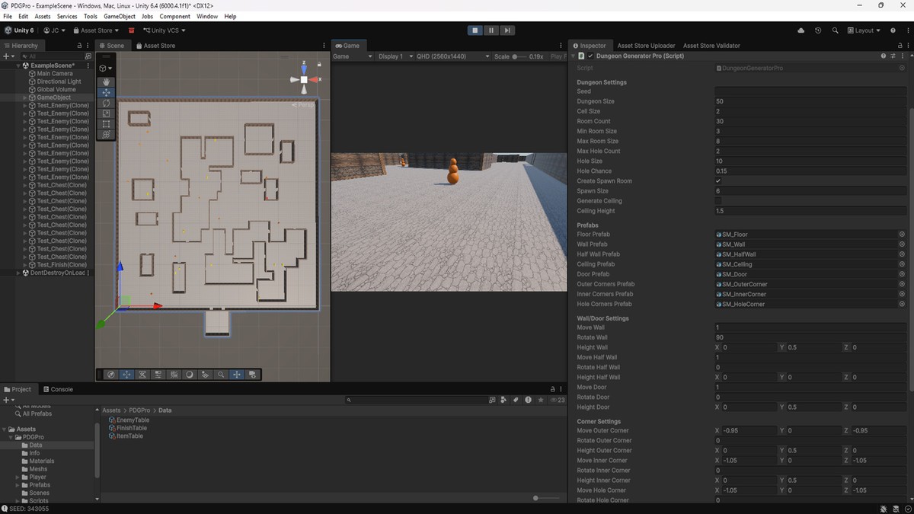
Task: Select the FinishTable asset
Action: (x=128, y=428)
